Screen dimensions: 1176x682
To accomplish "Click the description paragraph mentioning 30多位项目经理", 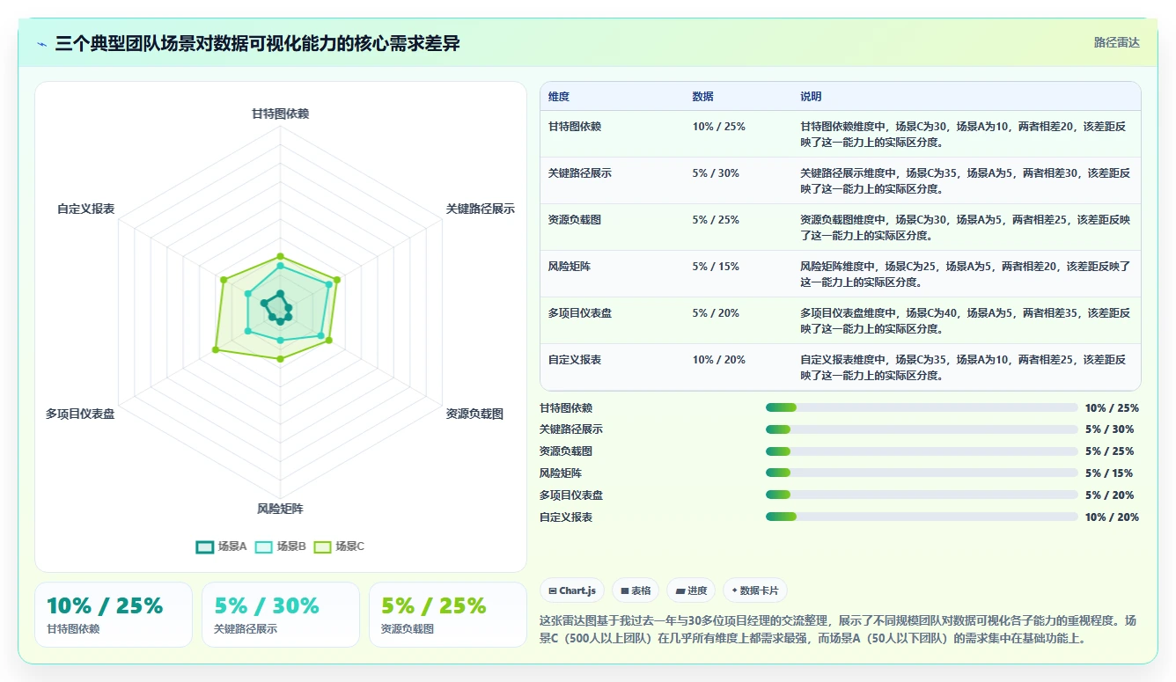I will click(x=839, y=629).
